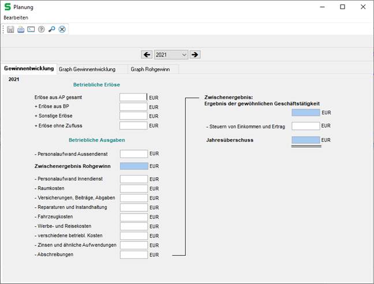Open Help via question mark icon
The height and width of the screenshot is (284, 374).
tap(42, 29)
